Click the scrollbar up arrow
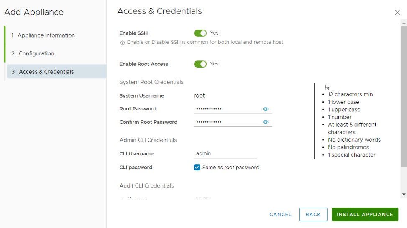 pos(404,22)
